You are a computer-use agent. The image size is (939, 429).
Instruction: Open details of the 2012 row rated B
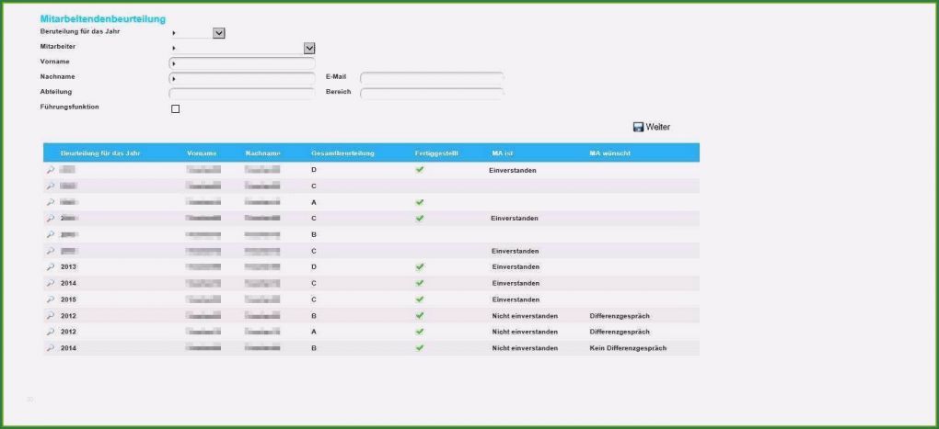(51, 316)
